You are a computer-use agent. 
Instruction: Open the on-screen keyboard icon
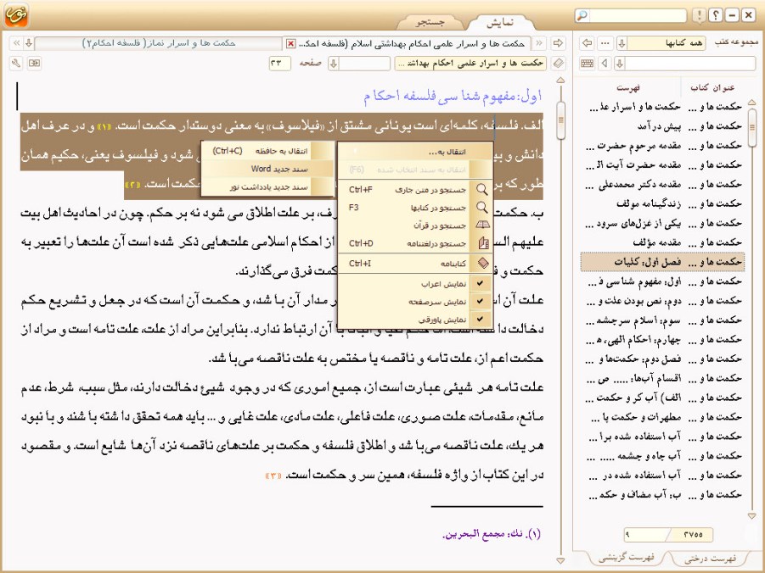click(x=588, y=64)
